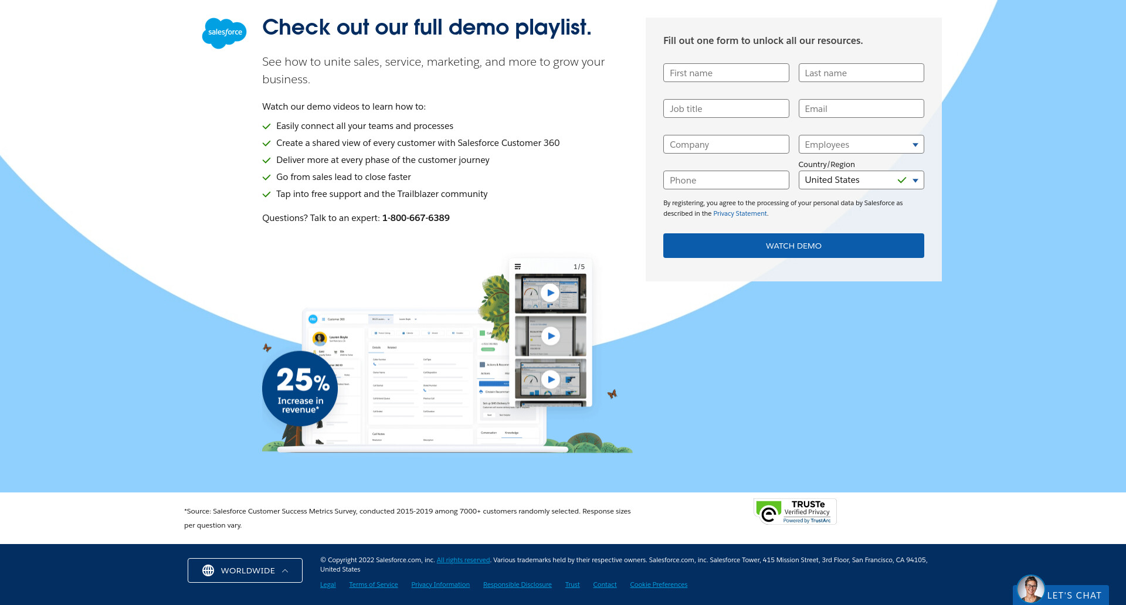This screenshot has height=605, width=1126.
Task: Click the Phone field
Action: pos(726,180)
